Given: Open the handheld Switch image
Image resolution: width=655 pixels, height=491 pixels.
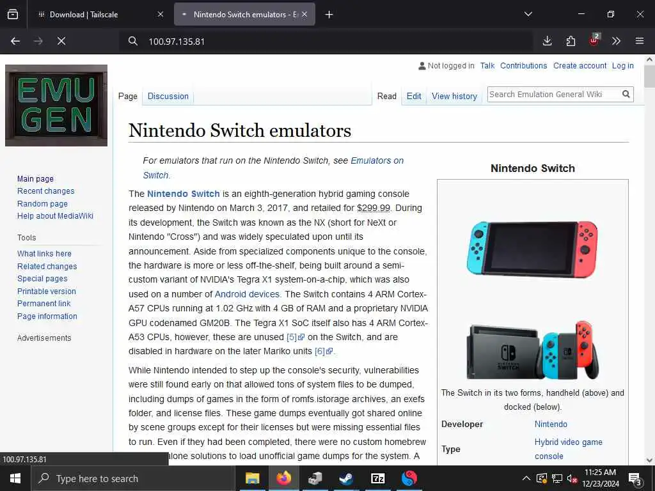Looking at the screenshot, I should pos(532,249).
